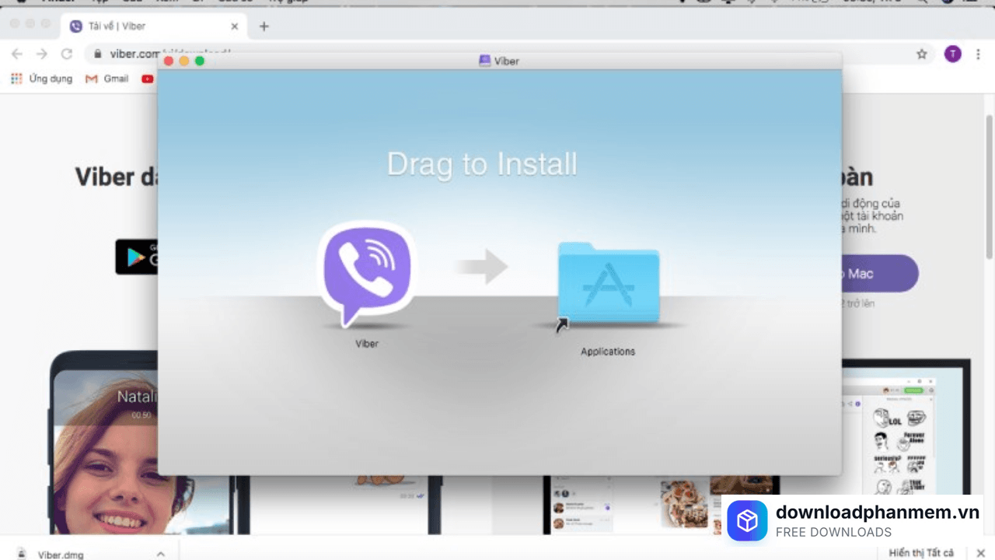The image size is (995, 560).
Task: Click the page vertical scrollbar
Action: (989, 187)
